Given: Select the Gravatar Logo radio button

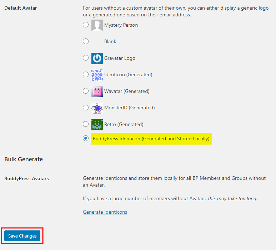Looking at the screenshot, I should 86,58.
